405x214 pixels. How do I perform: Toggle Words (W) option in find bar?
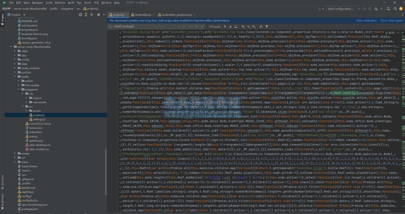[196, 27]
